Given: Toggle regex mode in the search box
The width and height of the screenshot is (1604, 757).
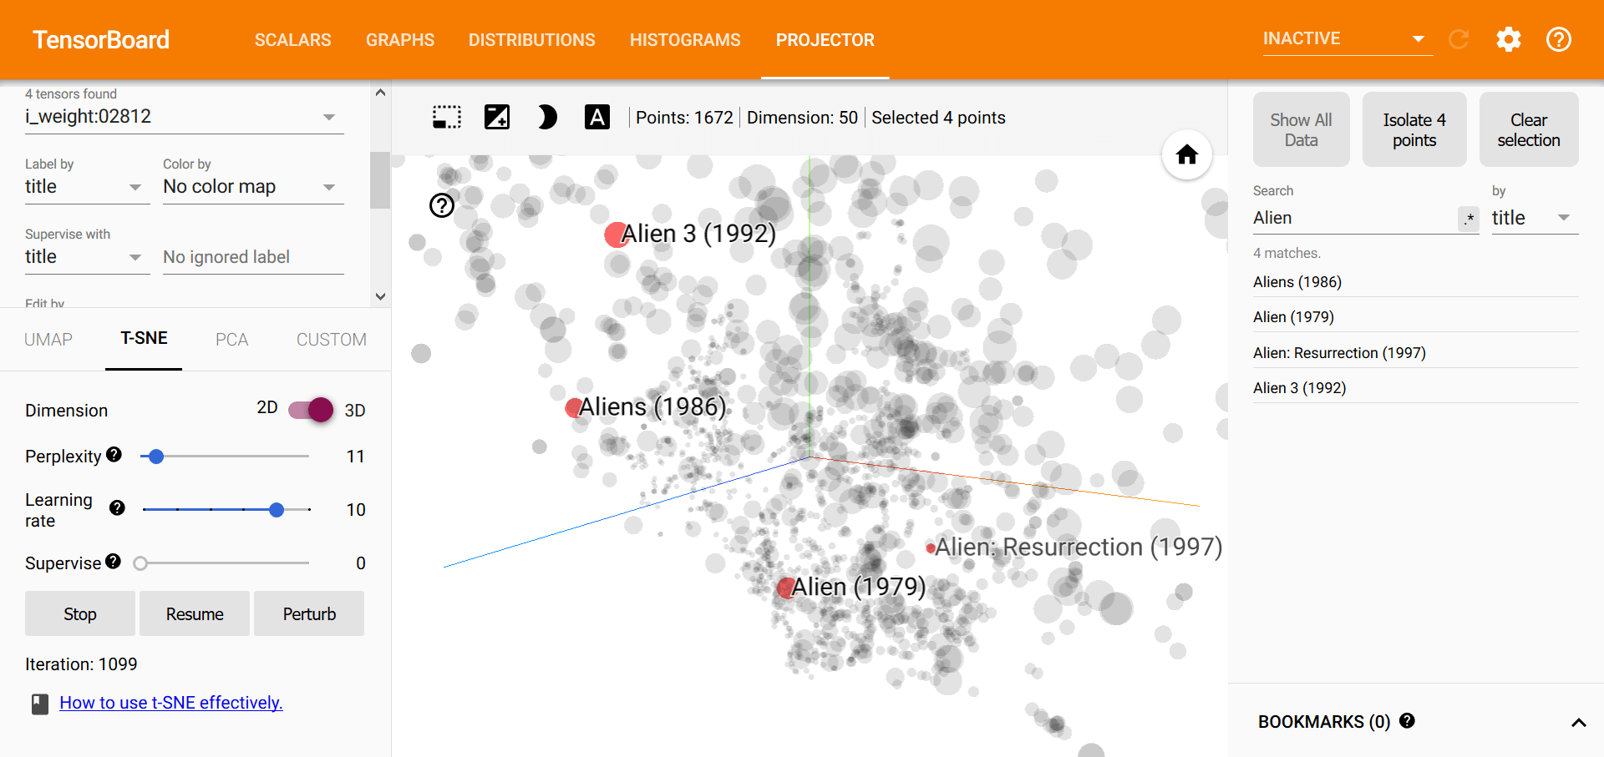Looking at the screenshot, I should (1468, 219).
